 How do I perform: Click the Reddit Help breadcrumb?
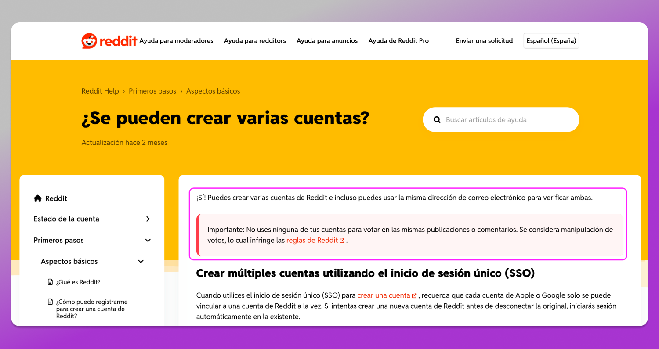point(100,91)
